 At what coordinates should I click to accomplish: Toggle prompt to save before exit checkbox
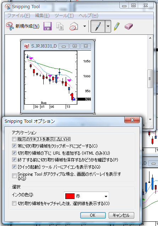(x=14, y=160)
